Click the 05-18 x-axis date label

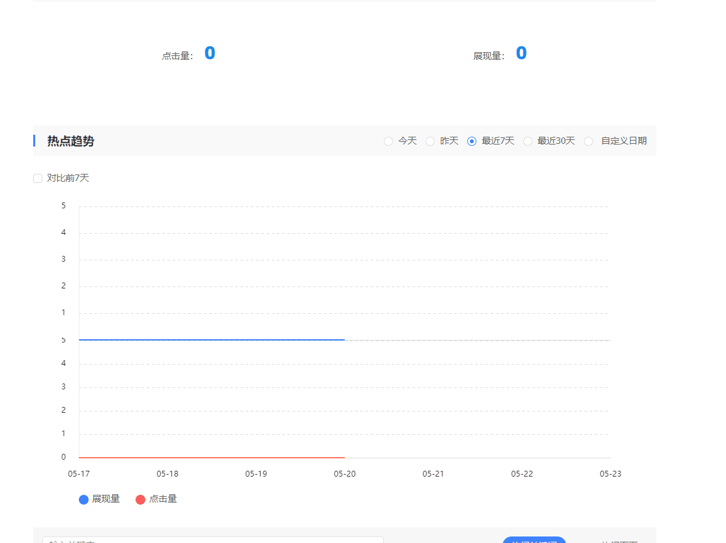coord(167,473)
